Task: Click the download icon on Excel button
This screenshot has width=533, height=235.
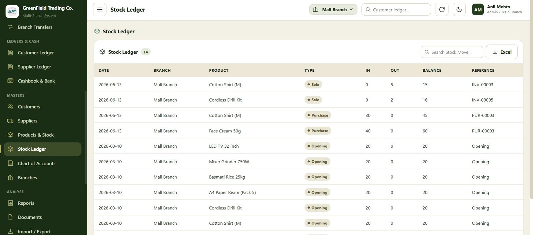Action: (x=495, y=52)
